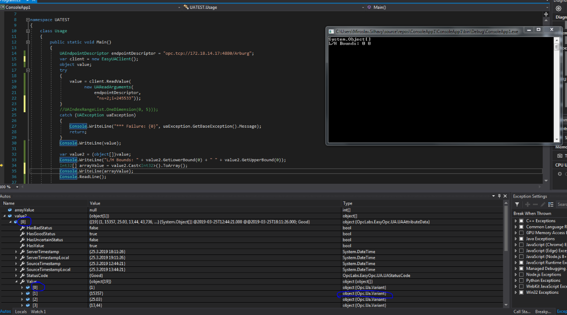The height and width of the screenshot is (315, 567).
Task: Collapse the value2 node in Autos
Action: click(x=4, y=216)
